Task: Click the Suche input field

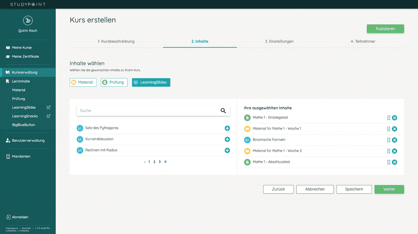Action: point(146,111)
